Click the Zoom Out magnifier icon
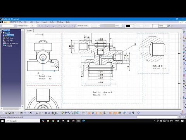 click(72, 113)
